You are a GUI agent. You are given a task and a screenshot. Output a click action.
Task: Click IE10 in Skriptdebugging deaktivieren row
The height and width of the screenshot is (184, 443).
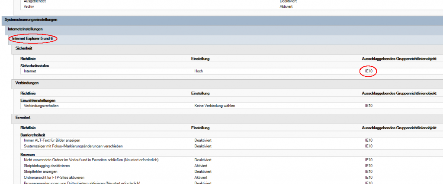coord(369,166)
